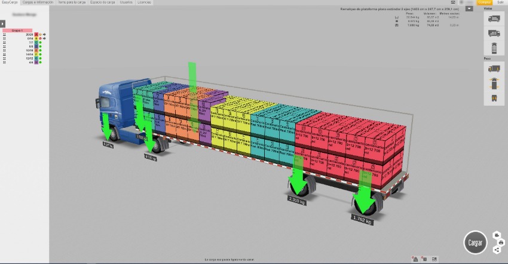Select the second truck view under Vistas
This screenshot has height=264, width=508.
(x=495, y=33)
